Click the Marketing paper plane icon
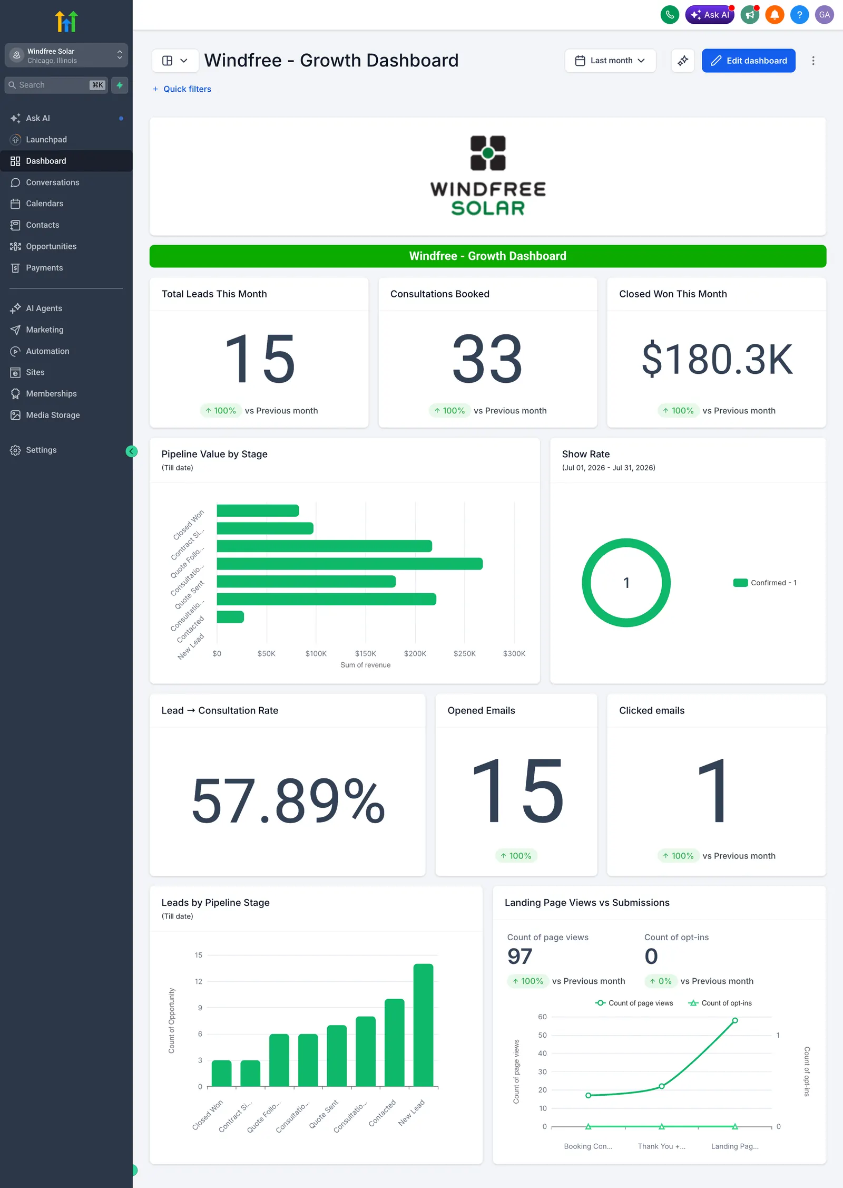 click(15, 330)
